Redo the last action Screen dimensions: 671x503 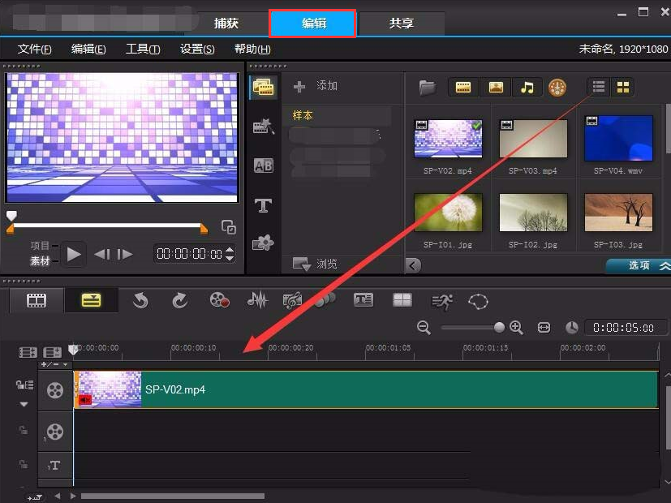pyautogui.click(x=180, y=301)
